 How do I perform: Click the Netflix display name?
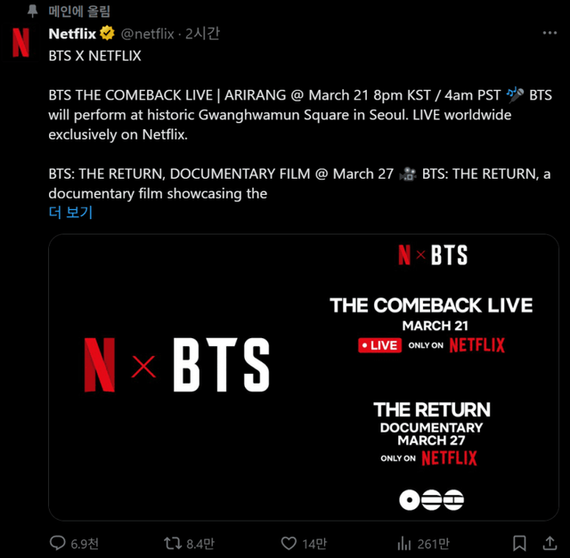click(x=72, y=34)
